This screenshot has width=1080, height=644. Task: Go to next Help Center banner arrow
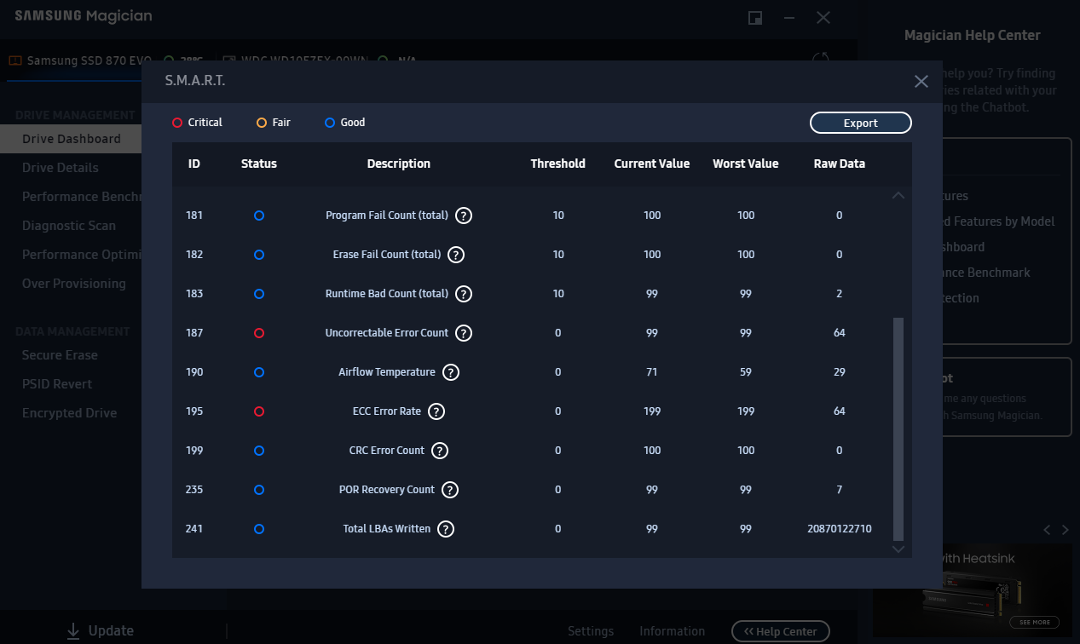[1065, 530]
